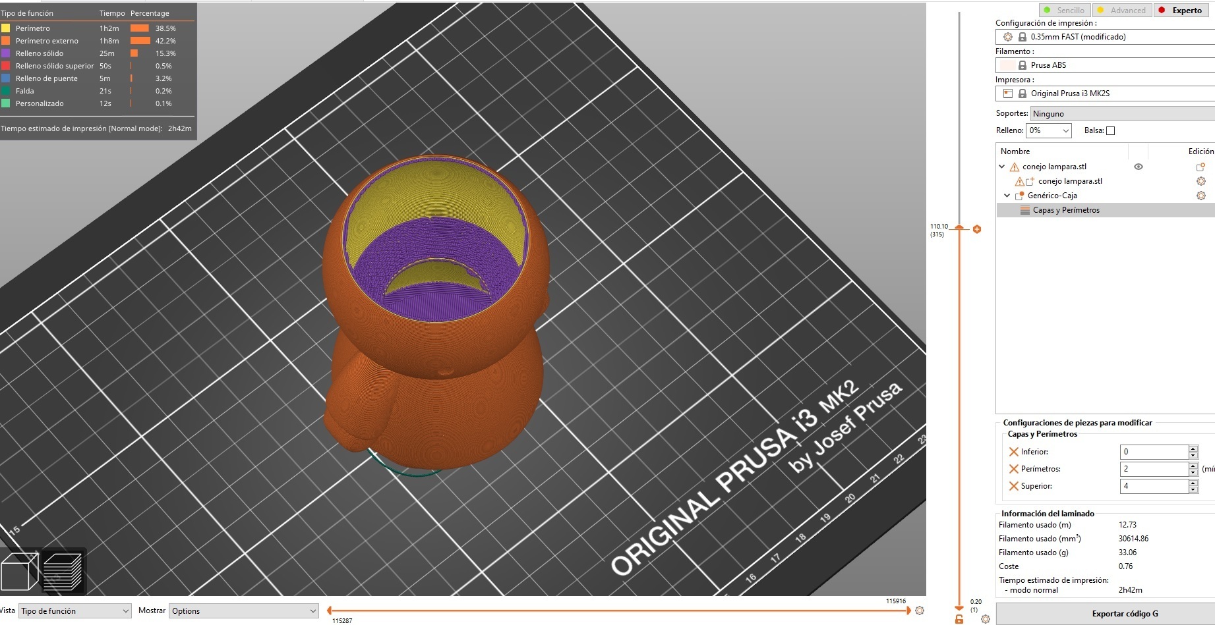Click the gear icon next to the horizontal slider
The width and height of the screenshot is (1215, 625).
[x=920, y=611]
